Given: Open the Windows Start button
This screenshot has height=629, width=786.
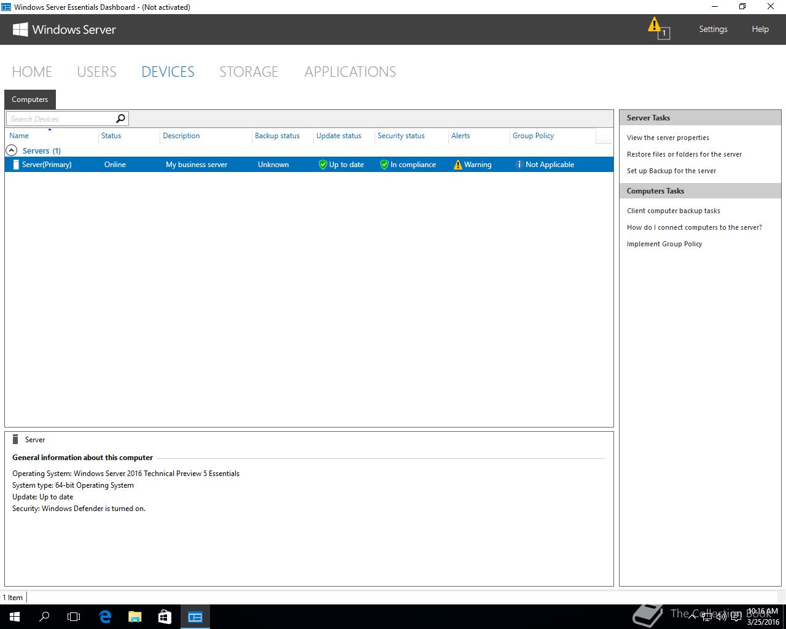Looking at the screenshot, I should click(15, 617).
